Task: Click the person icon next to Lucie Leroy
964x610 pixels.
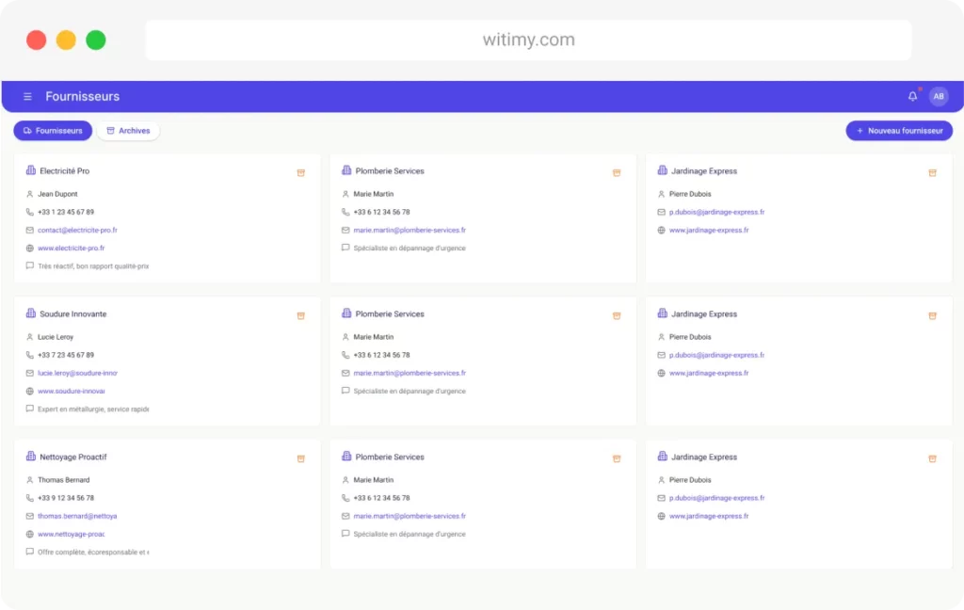Action: click(29, 337)
